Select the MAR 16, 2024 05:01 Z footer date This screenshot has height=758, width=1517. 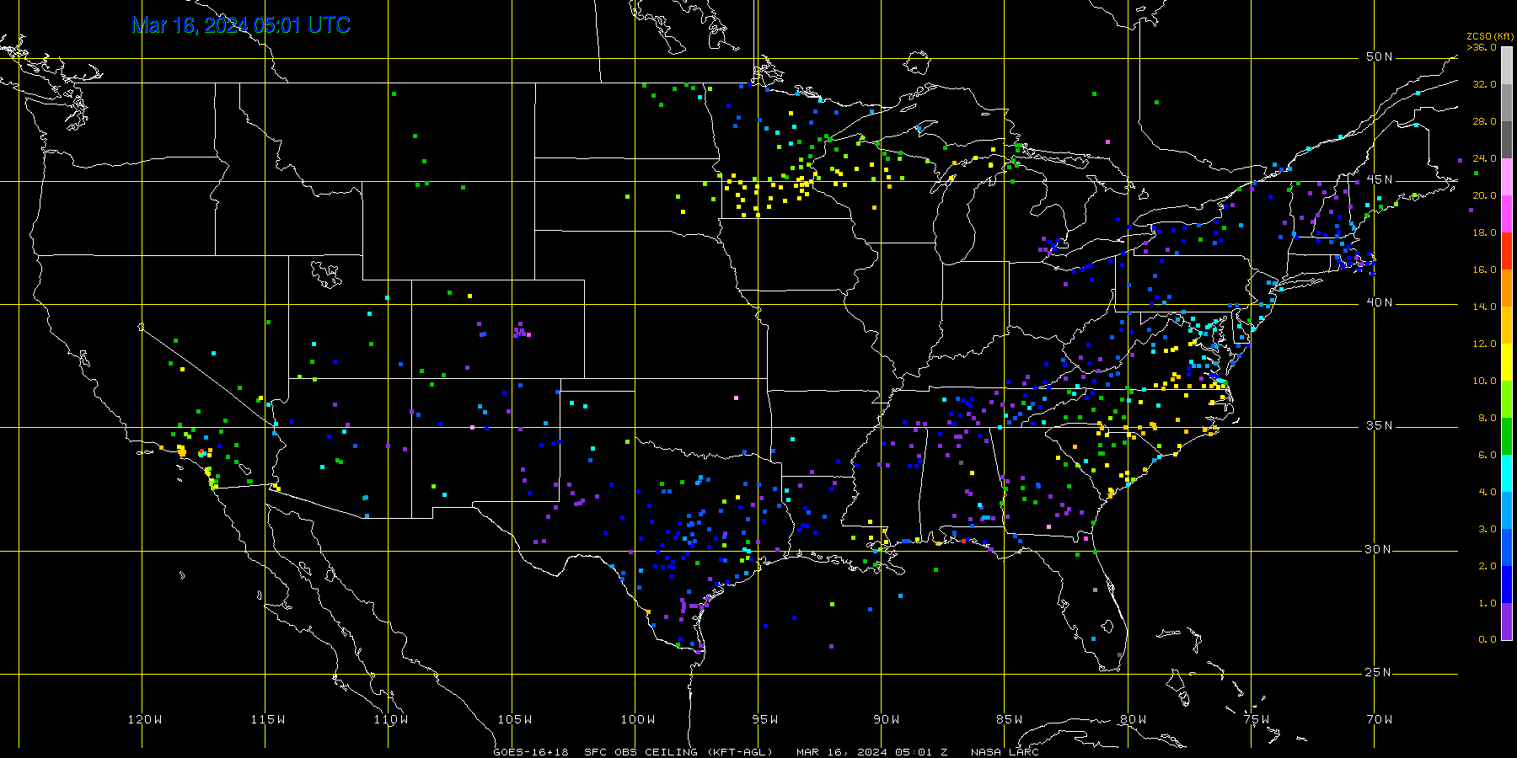click(872, 752)
